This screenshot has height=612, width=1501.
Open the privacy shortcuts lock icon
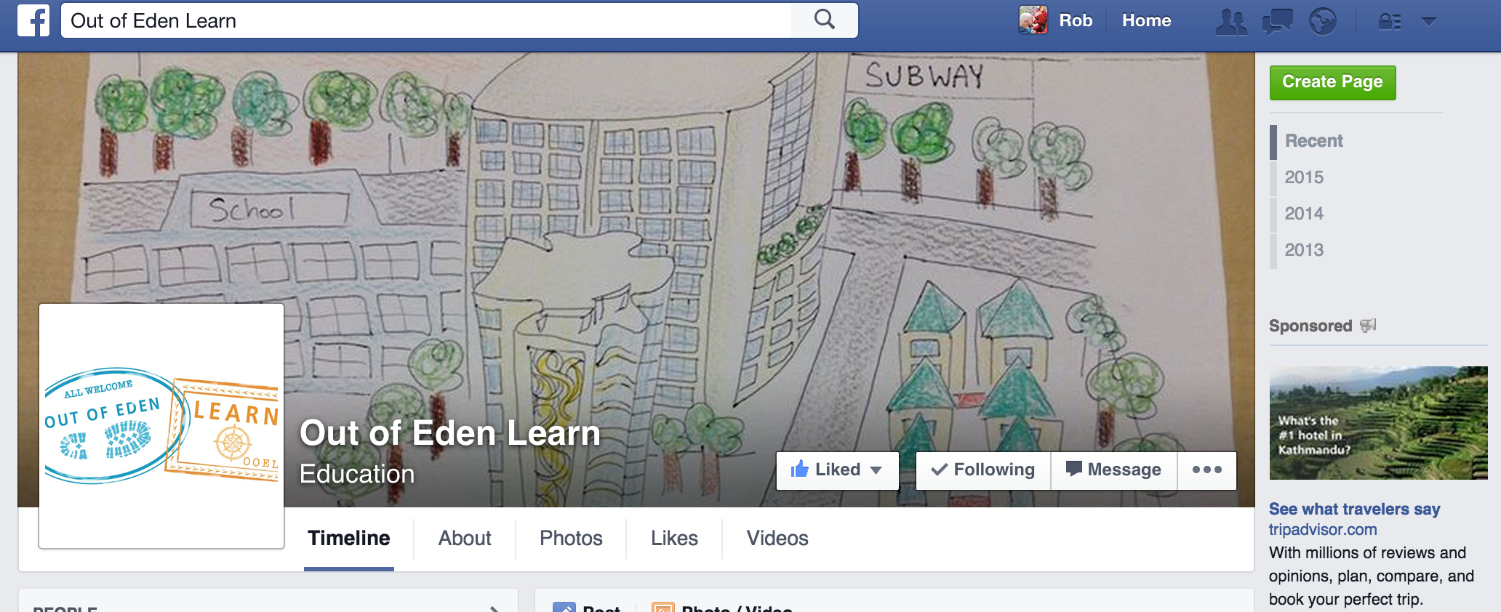tap(1390, 21)
